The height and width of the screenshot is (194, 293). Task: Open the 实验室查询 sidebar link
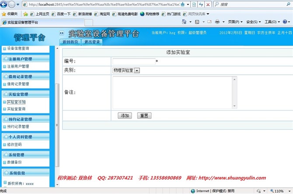(16, 109)
